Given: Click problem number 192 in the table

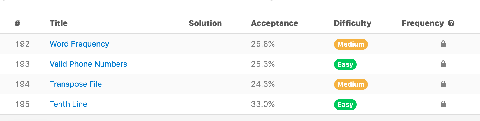Looking at the screenshot, I should click(x=22, y=44).
